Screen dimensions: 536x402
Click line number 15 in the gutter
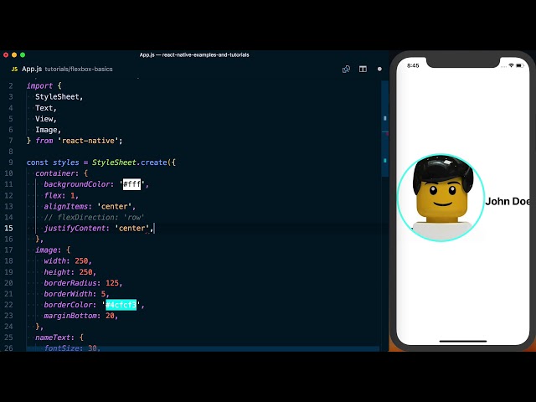click(8, 228)
